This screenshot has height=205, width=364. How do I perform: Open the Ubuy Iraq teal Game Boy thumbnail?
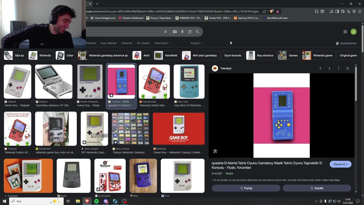(189, 81)
